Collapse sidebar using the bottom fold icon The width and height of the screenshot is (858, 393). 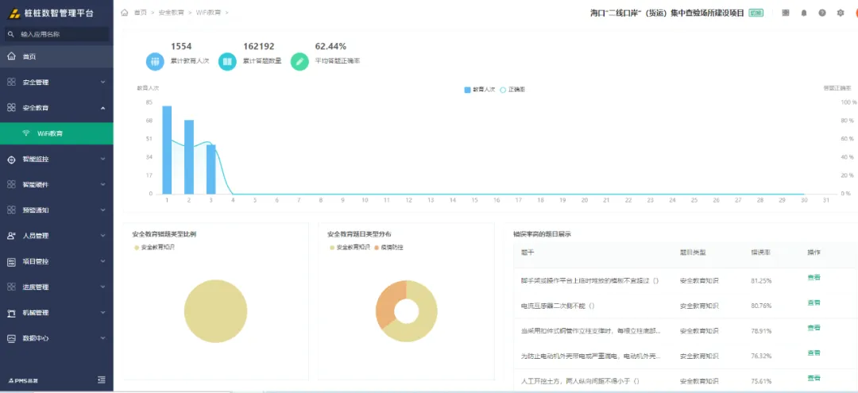(101, 380)
